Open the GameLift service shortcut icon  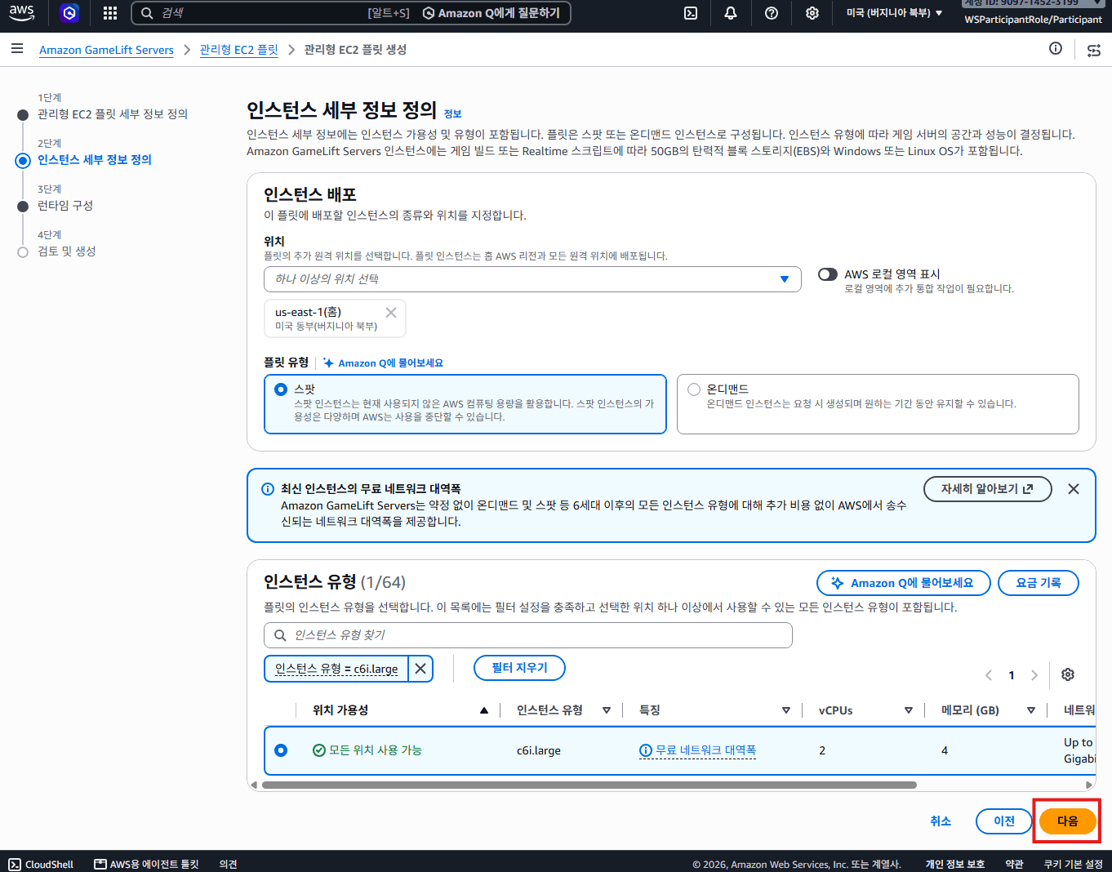pos(69,13)
